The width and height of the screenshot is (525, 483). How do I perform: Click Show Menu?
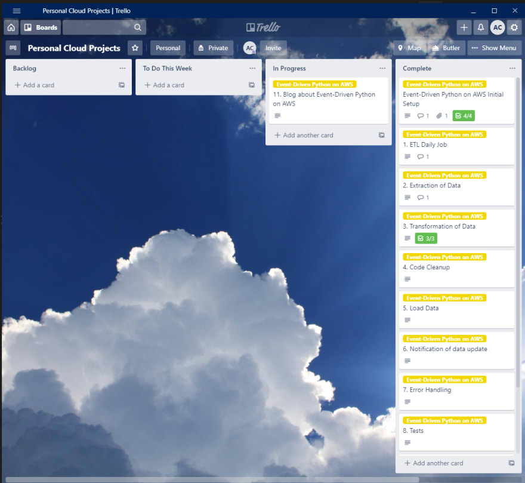tap(494, 48)
